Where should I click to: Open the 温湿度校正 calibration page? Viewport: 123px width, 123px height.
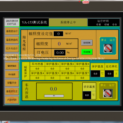(12, 91)
